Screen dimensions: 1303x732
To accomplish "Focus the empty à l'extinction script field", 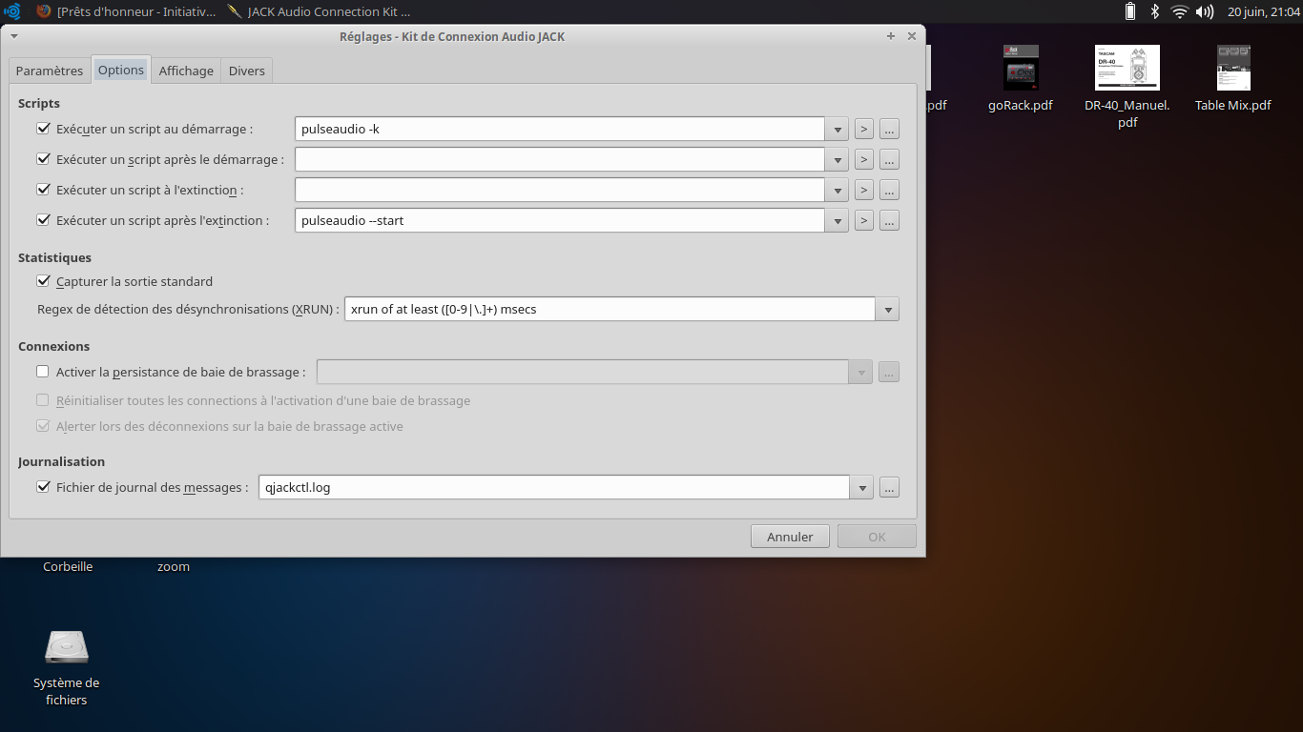I will pos(560,190).
